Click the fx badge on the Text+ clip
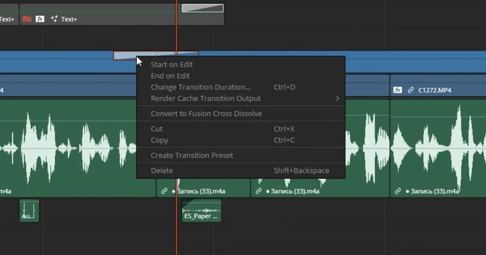 tap(40, 19)
